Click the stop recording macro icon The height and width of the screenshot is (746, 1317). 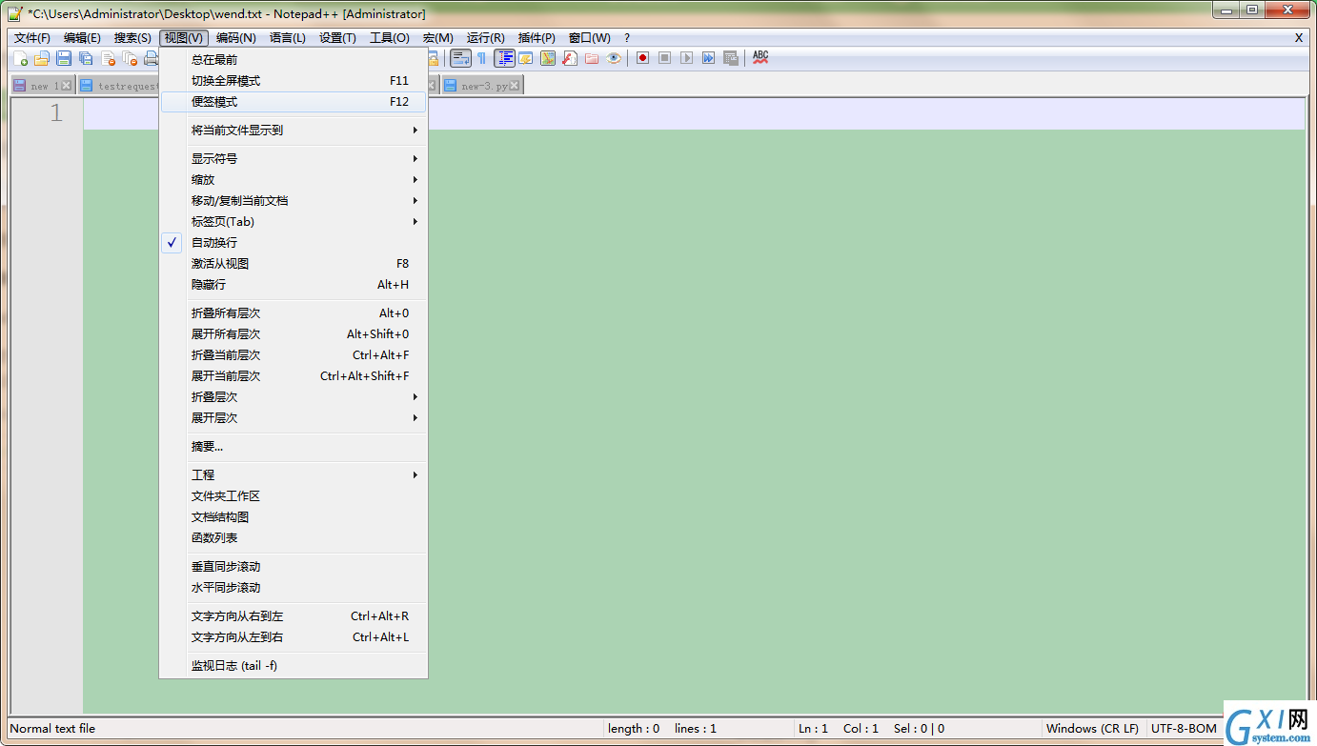pyautogui.click(x=664, y=58)
